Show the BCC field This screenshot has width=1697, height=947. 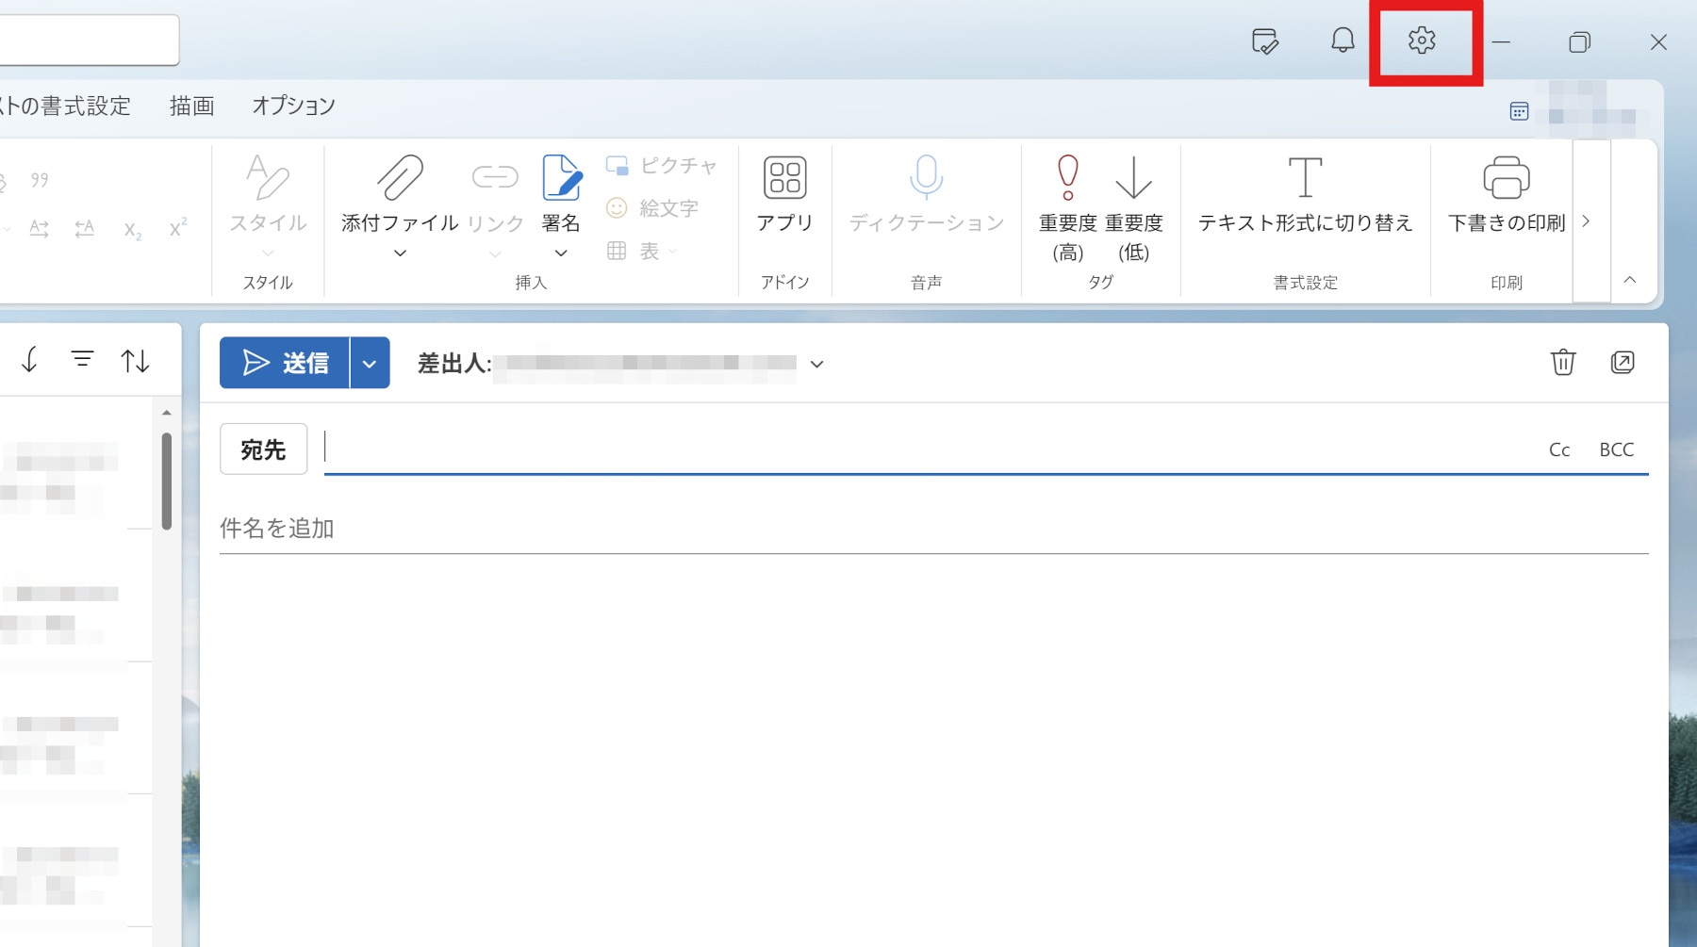tap(1616, 449)
